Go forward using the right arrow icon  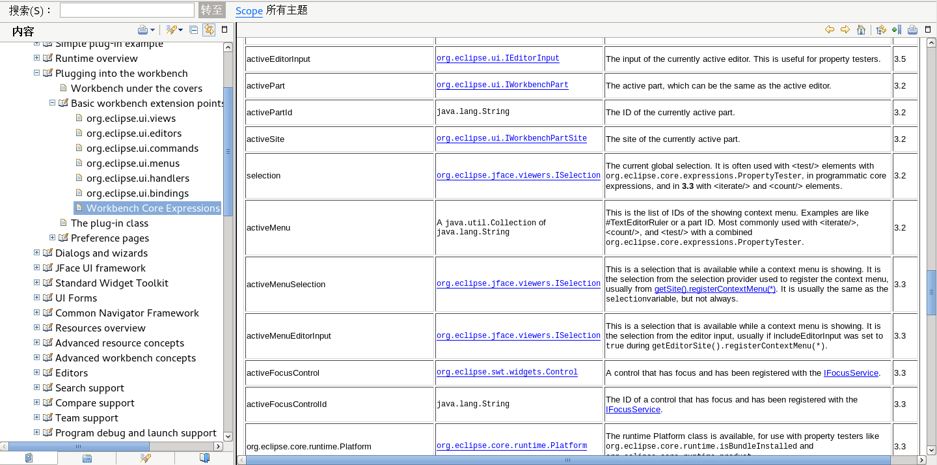(845, 29)
